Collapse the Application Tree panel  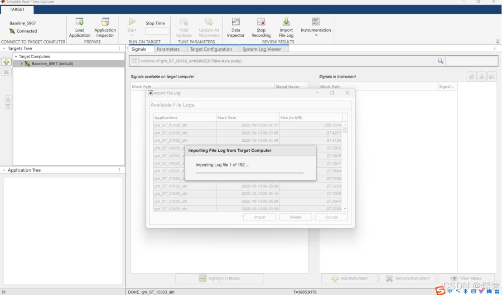click(4, 170)
